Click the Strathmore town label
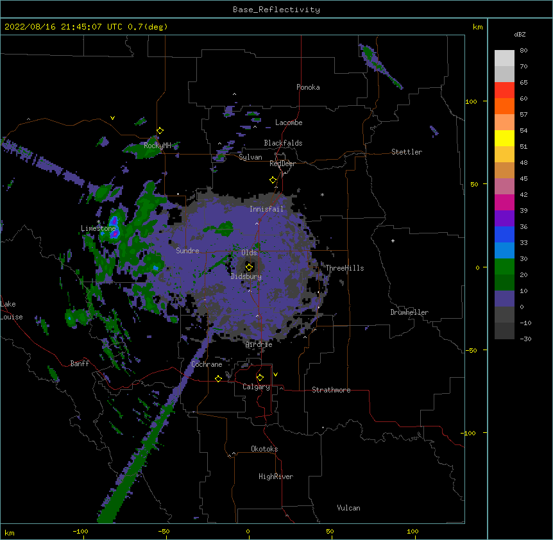 tap(331, 390)
